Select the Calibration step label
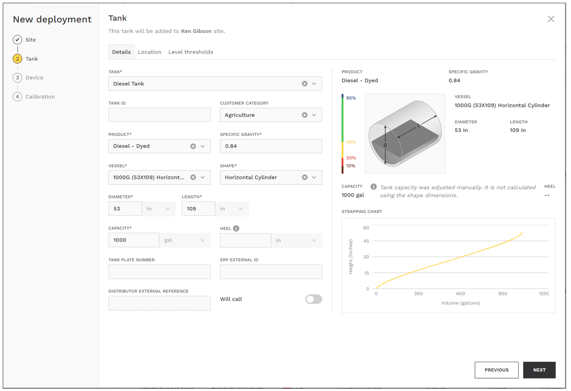This screenshot has height=391, width=571. pos(40,97)
